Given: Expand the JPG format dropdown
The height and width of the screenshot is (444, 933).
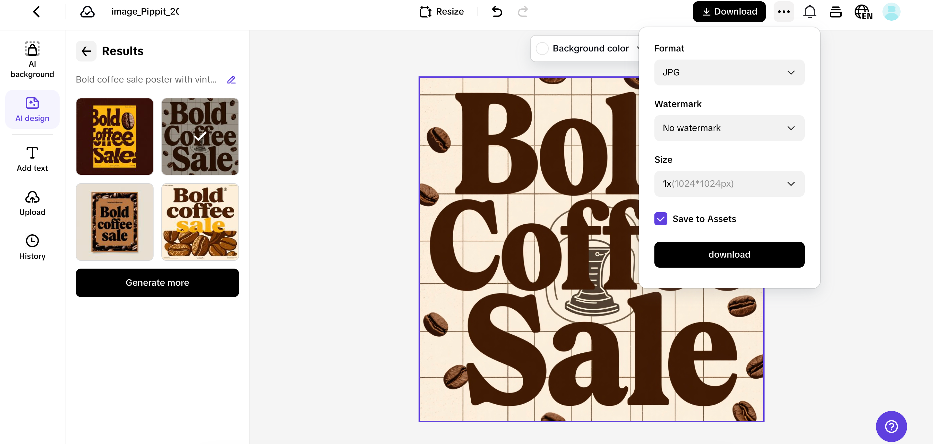Looking at the screenshot, I should pyautogui.click(x=729, y=72).
